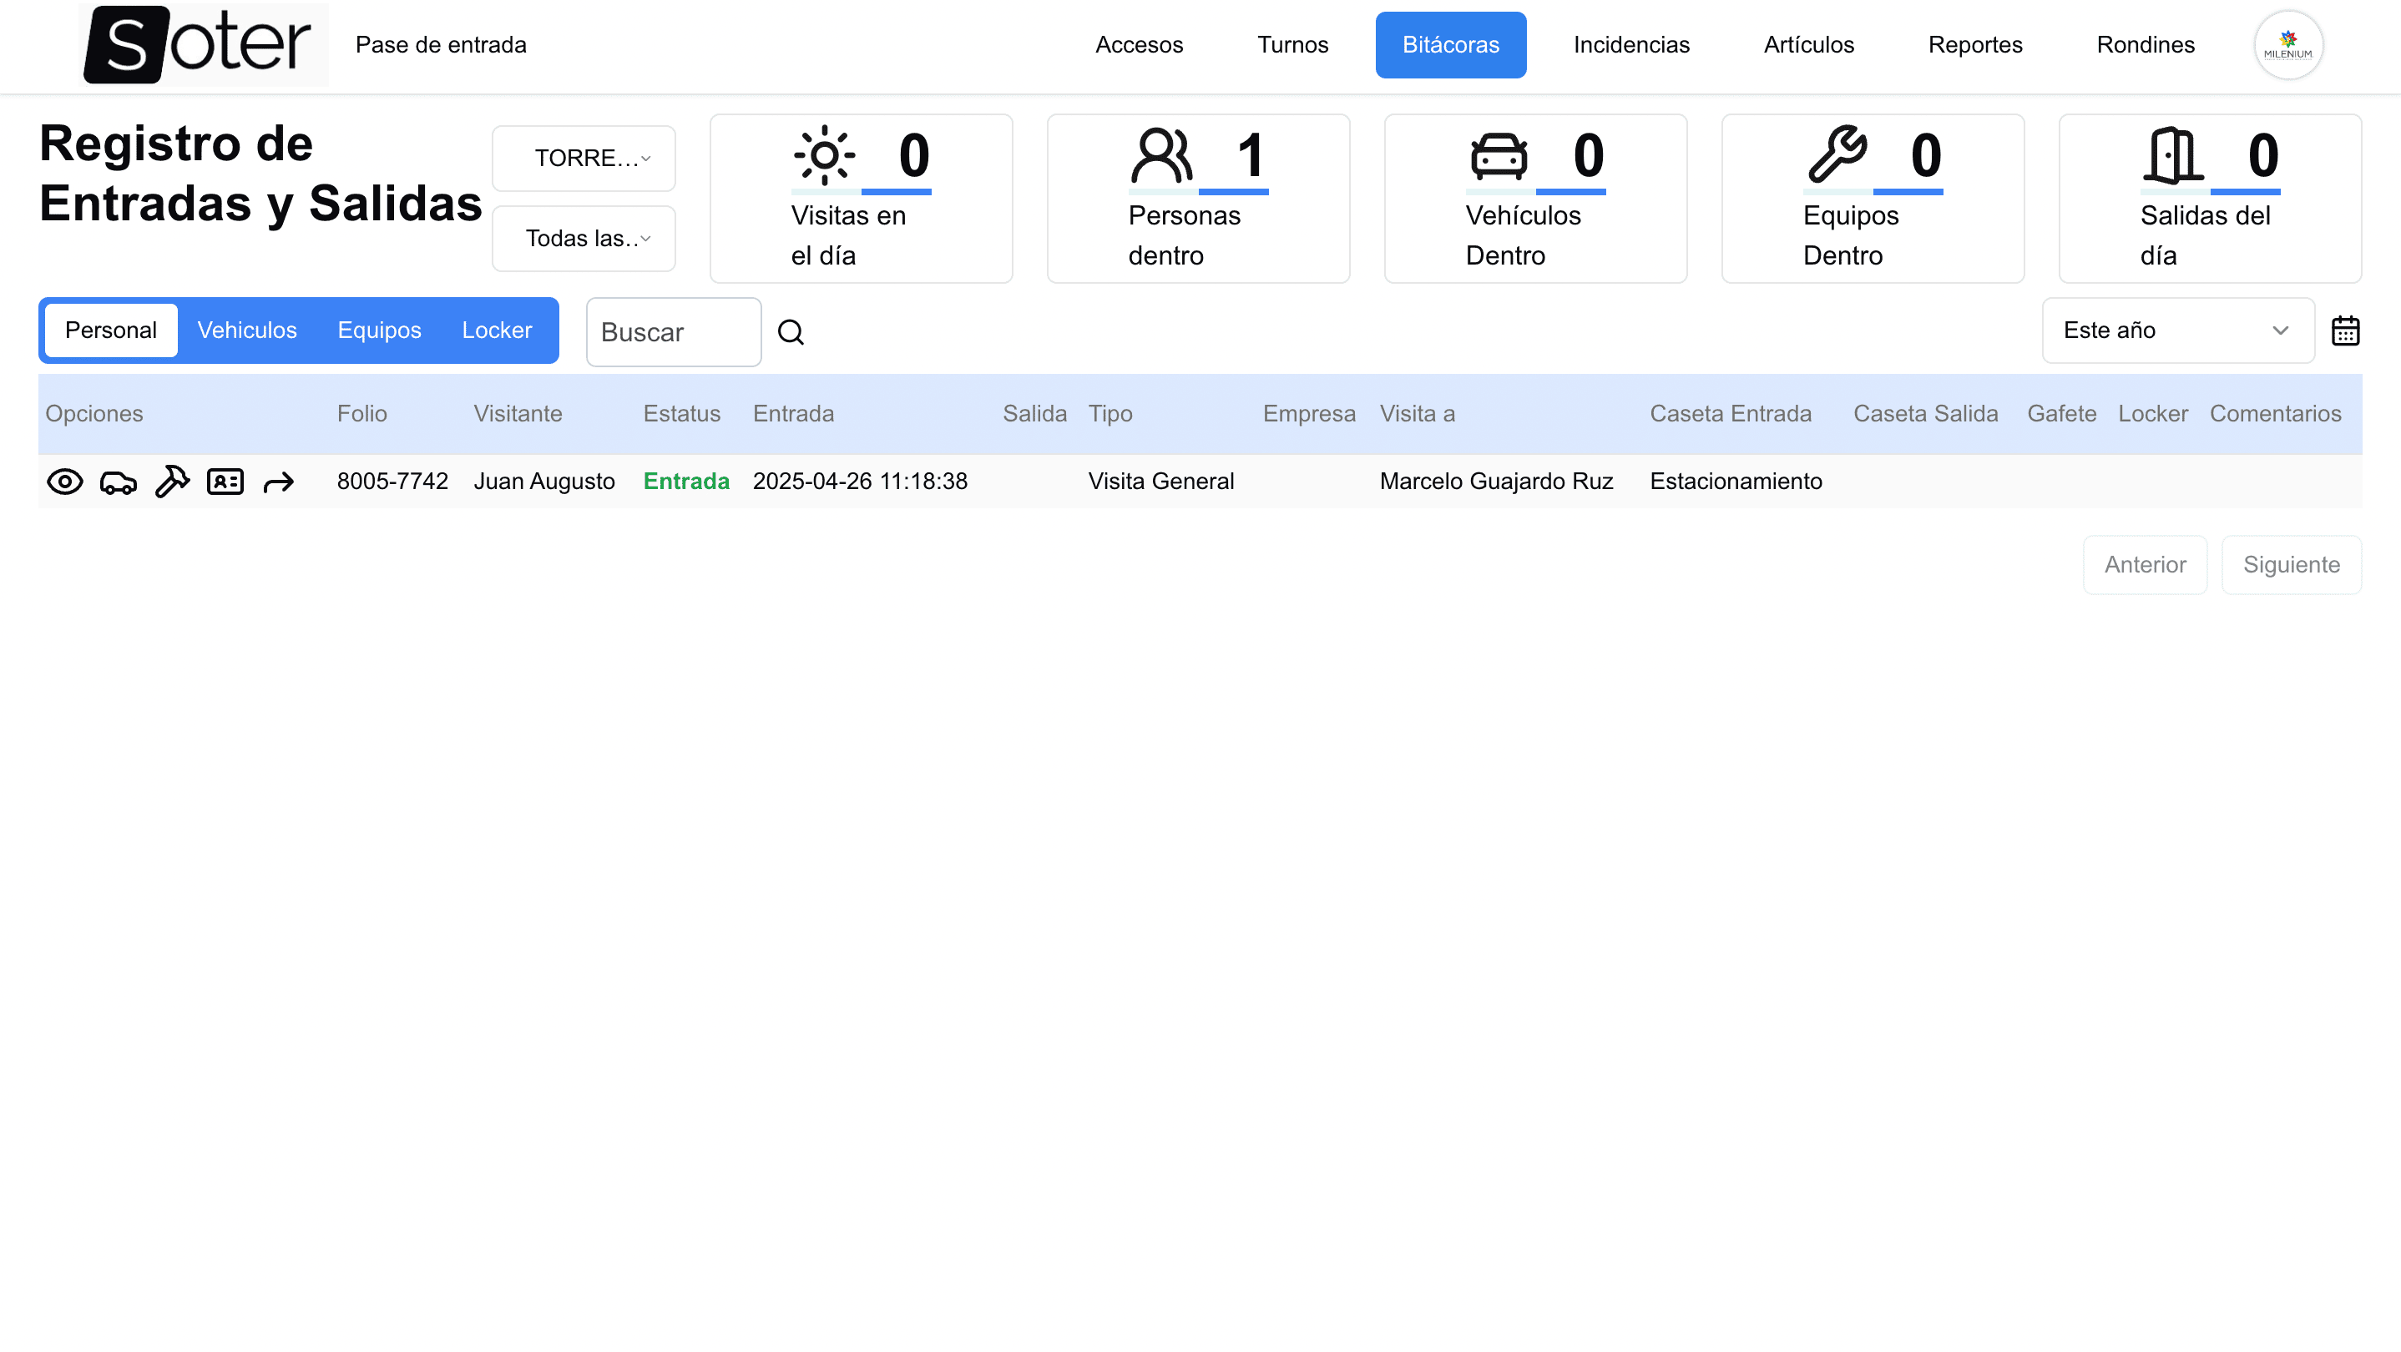Click the Personas dentro count 1
The height and width of the screenshot is (1352, 2401).
[x=1251, y=154]
